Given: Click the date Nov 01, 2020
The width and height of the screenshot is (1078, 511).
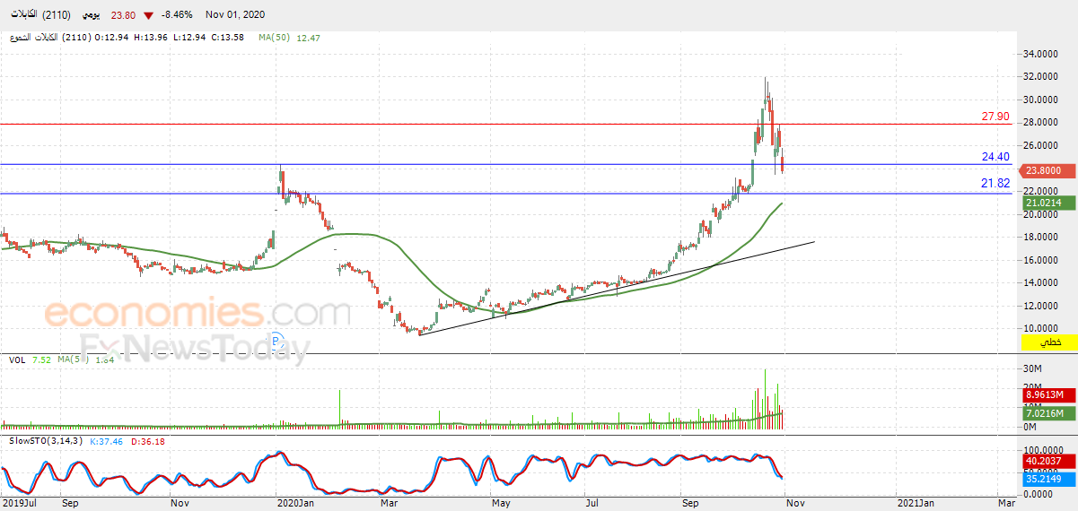Looking at the screenshot, I should point(235,15).
